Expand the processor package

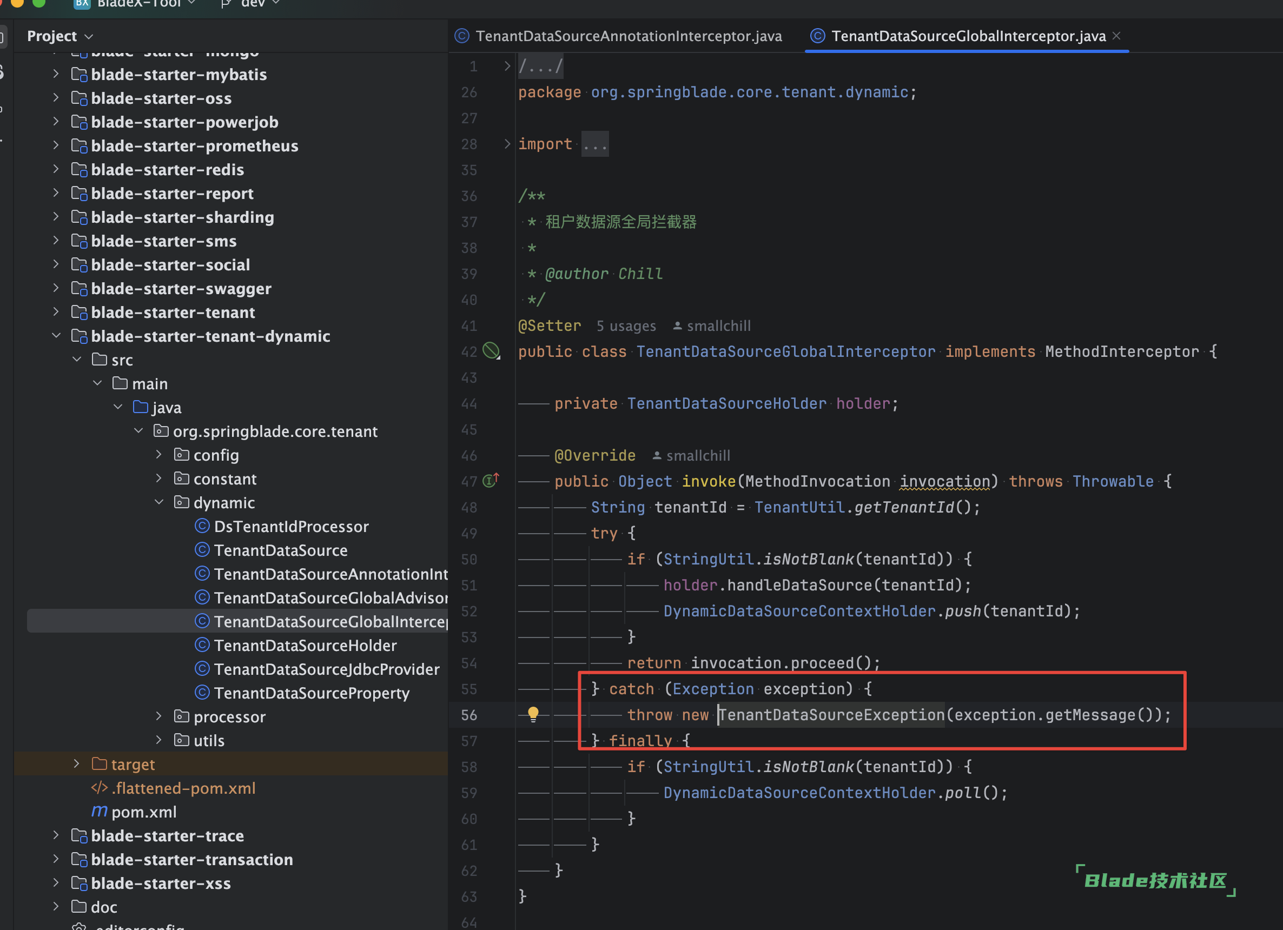158,716
